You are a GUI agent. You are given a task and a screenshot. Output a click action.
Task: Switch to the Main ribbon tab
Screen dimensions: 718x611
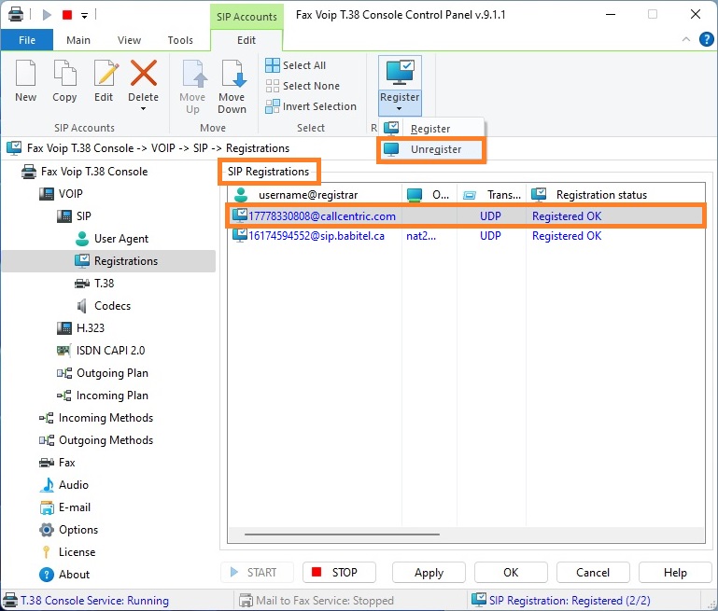coord(78,40)
